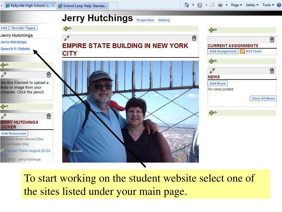
Task: Click the Add Assignment button
Action: click(223, 51)
